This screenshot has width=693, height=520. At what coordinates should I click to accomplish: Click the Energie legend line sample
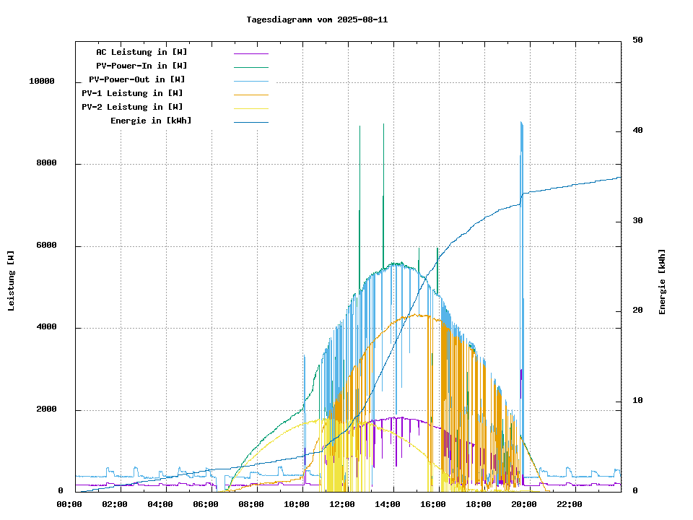click(x=250, y=121)
